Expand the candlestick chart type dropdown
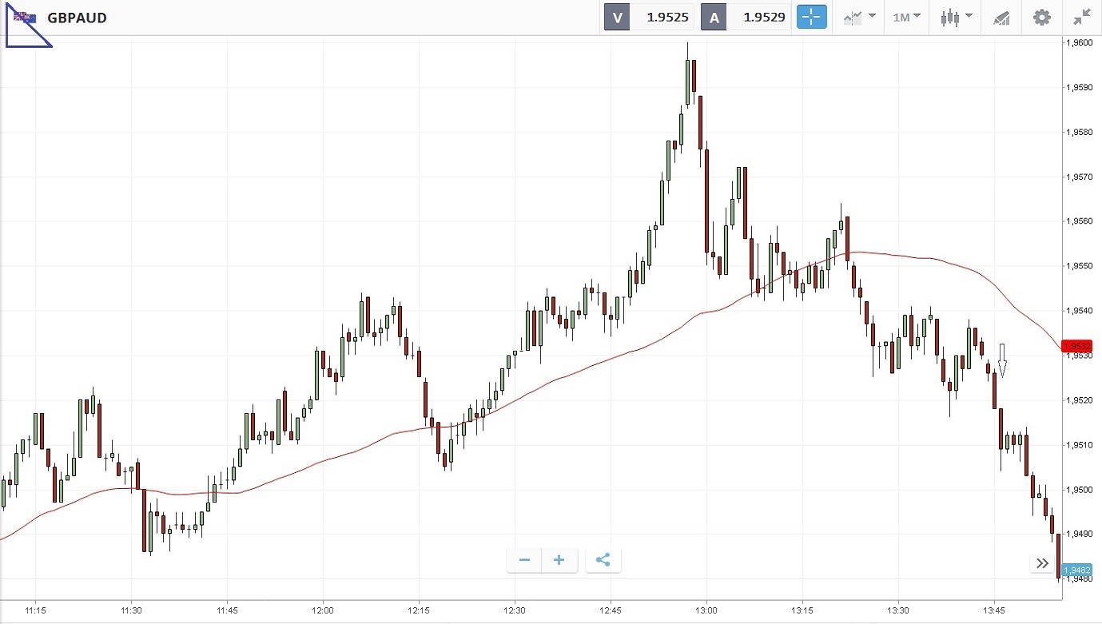Viewport: 1102px width, 624px height. [956, 17]
